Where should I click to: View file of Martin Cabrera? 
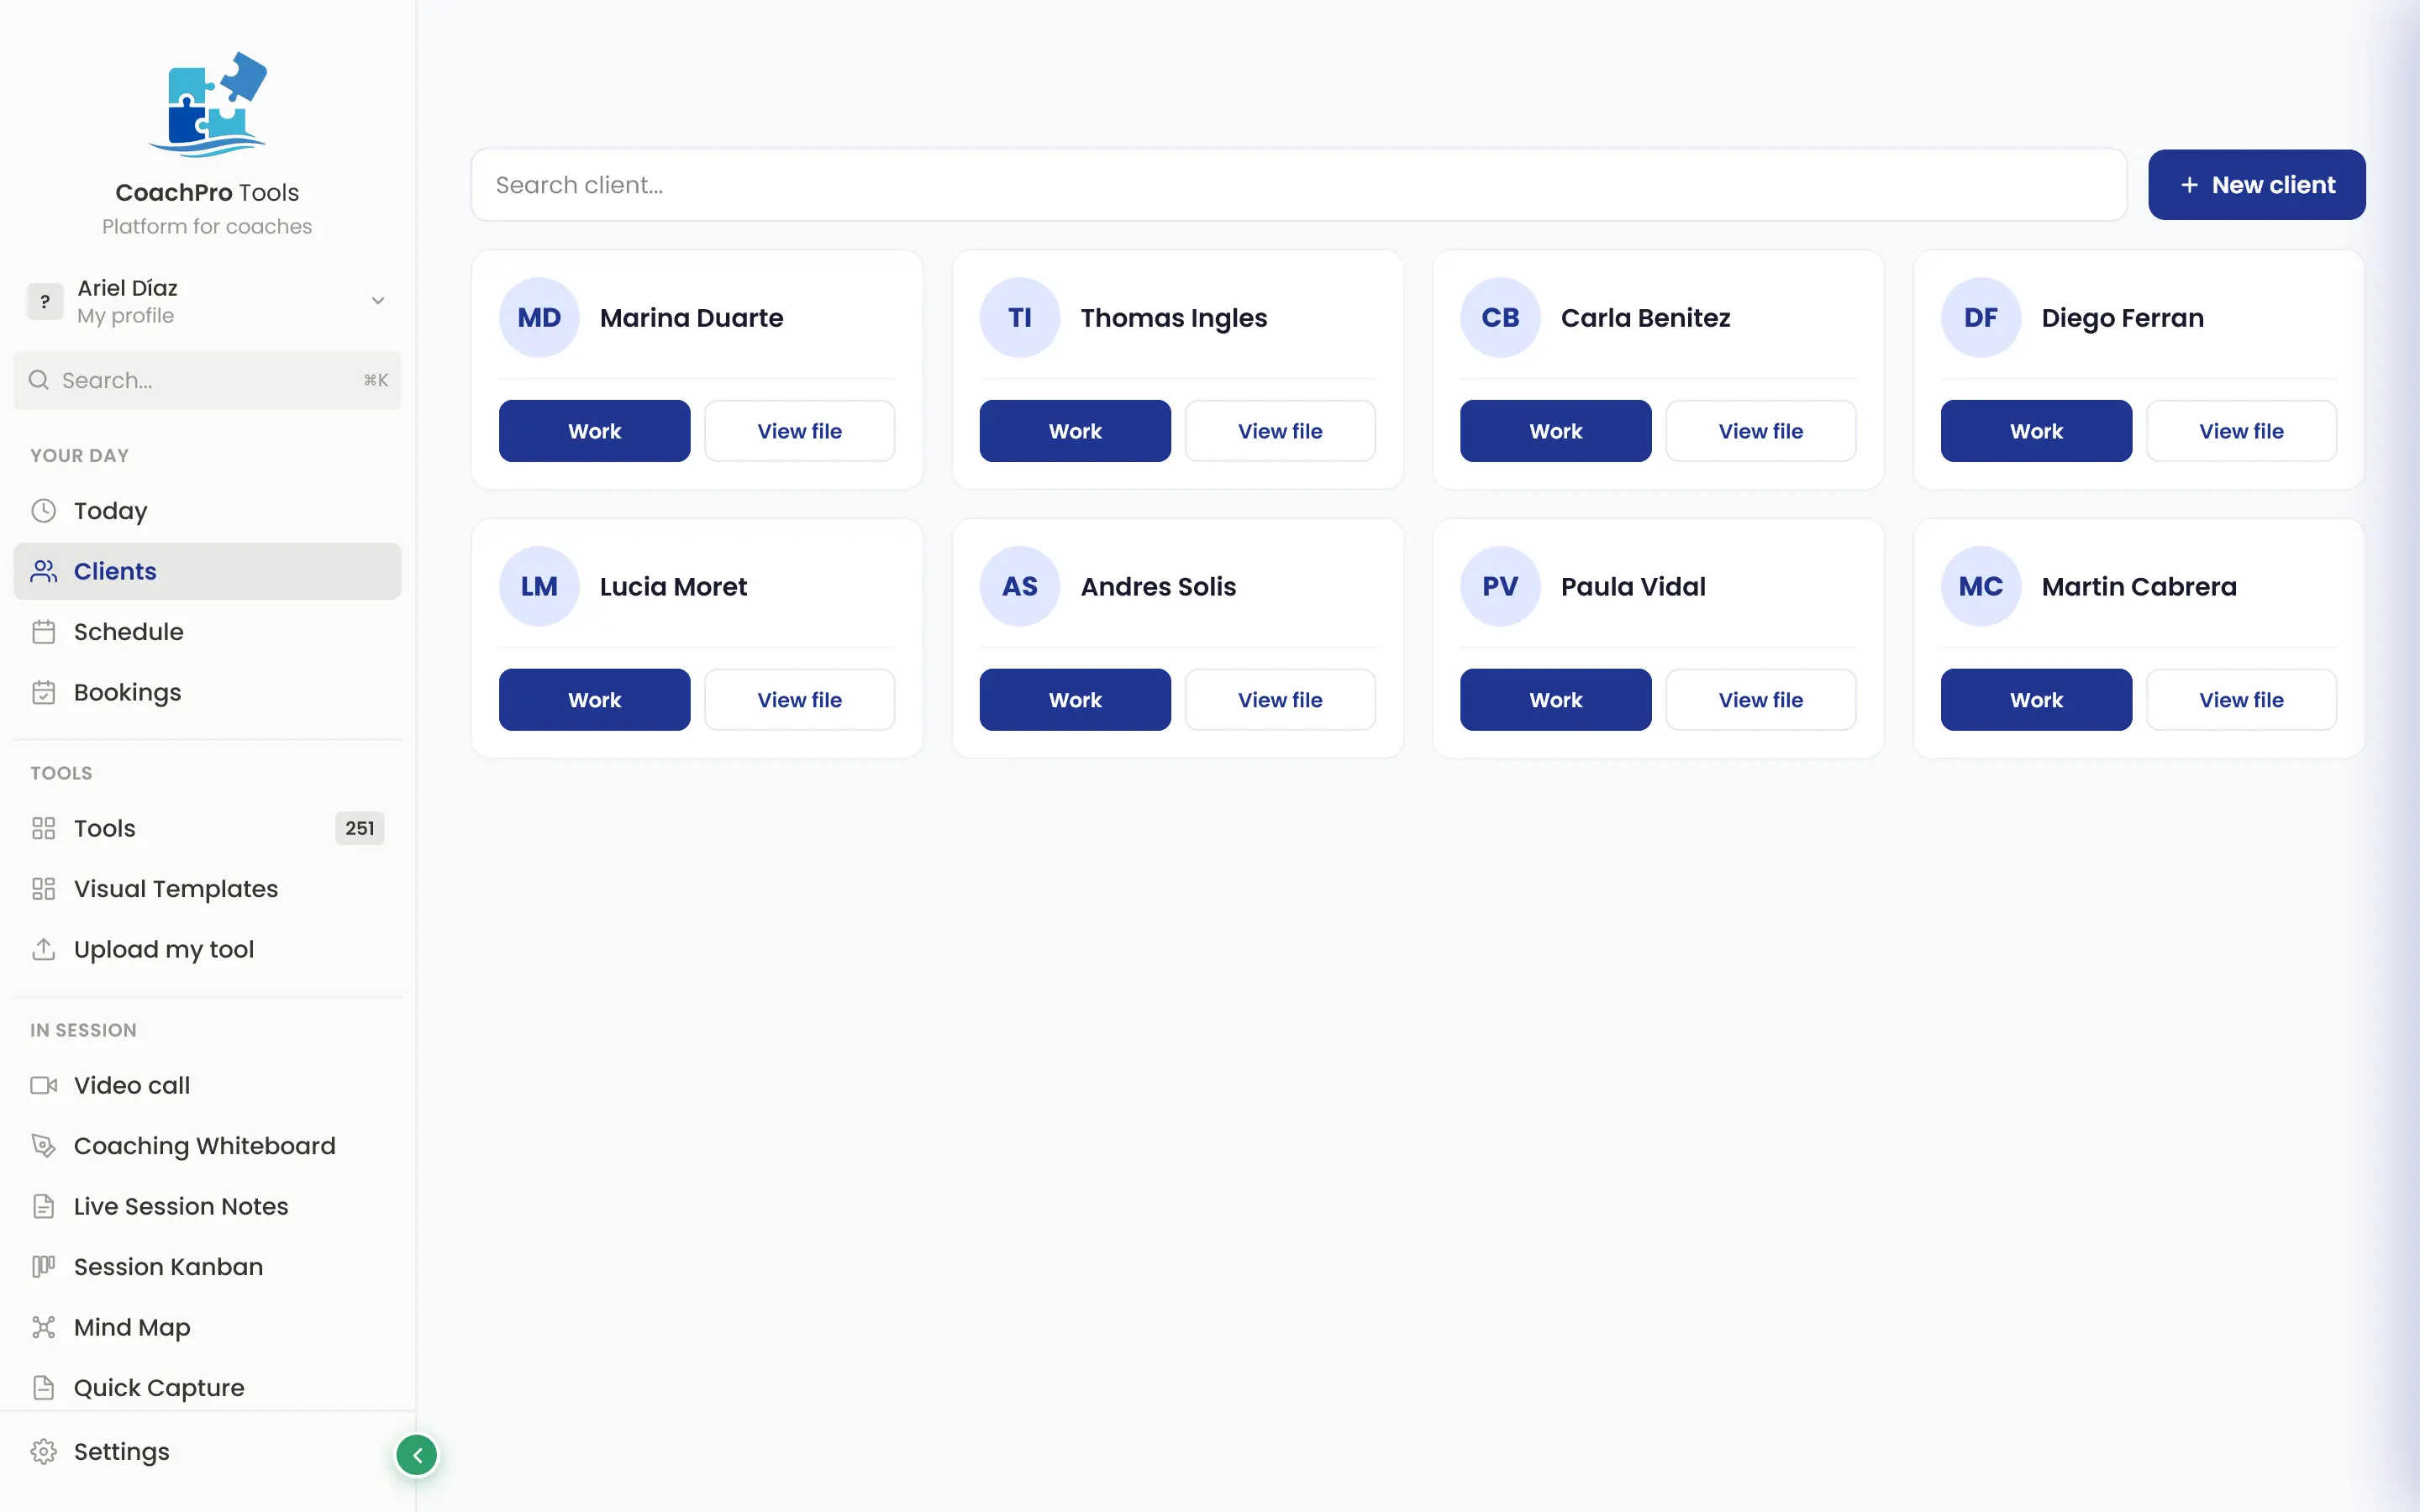pyautogui.click(x=2241, y=700)
